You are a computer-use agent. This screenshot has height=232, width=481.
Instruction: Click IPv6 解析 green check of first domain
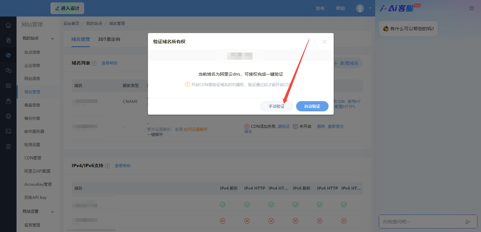point(296,204)
